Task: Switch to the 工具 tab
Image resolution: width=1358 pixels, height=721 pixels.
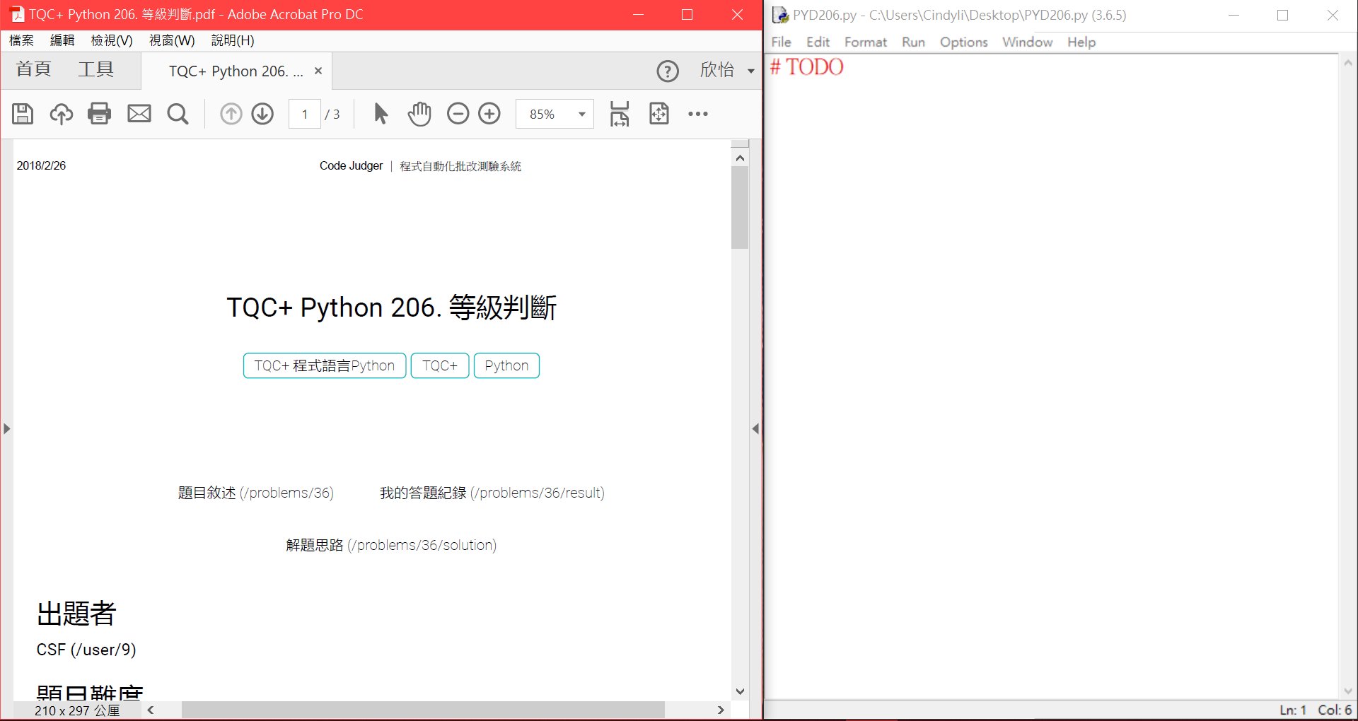Action: click(96, 69)
